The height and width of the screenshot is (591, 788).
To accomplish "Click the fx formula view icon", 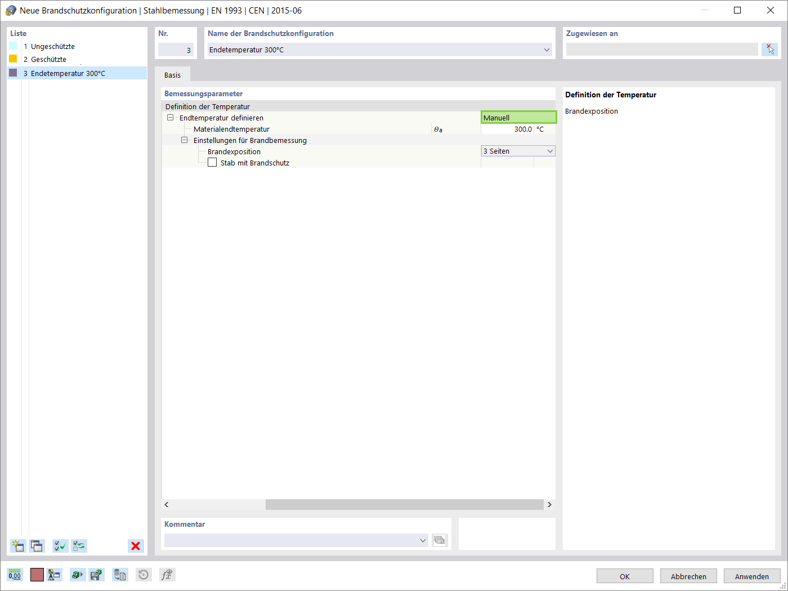I will 167,575.
